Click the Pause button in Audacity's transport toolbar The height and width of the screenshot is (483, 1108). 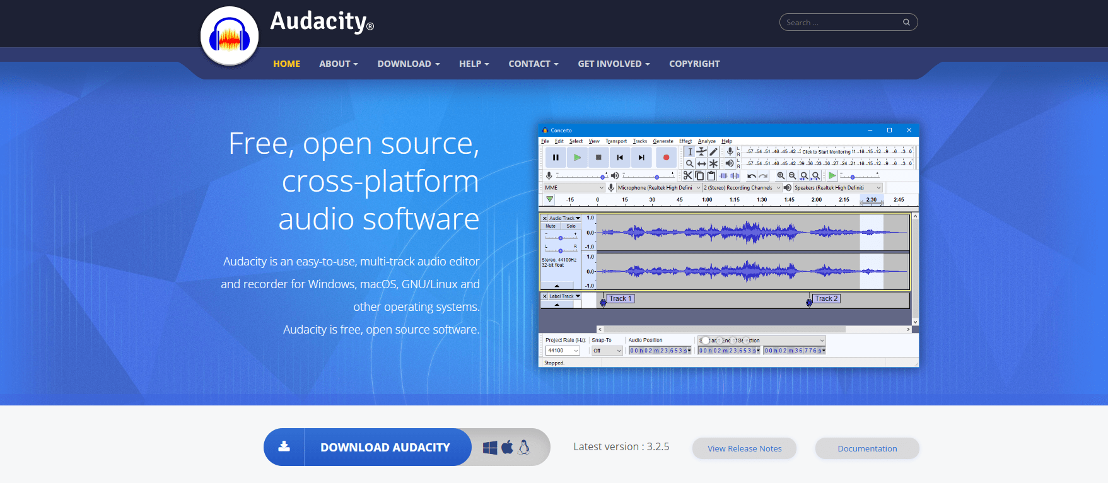tap(556, 158)
